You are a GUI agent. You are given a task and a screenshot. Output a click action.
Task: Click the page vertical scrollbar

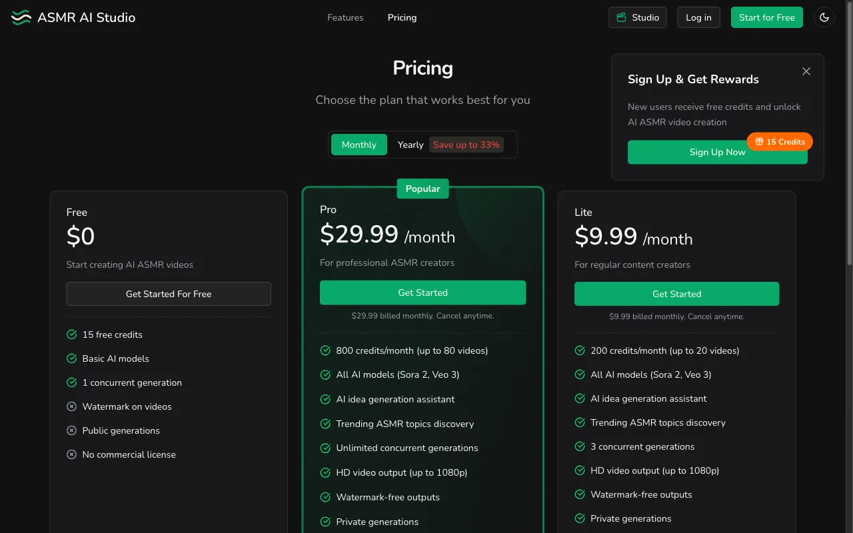click(x=849, y=133)
